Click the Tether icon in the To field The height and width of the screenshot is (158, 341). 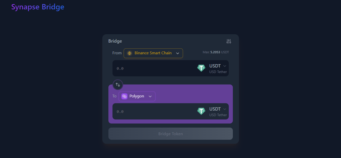tap(201, 111)
